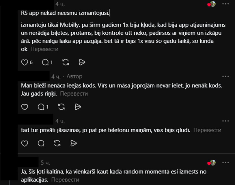This screenshot has height=185, width=235.
Task: View who liked the first comment avatar
Action: coord(212,4)
